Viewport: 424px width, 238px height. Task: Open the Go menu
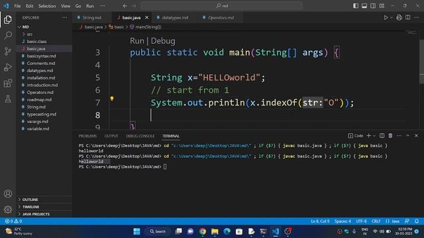[x=78, y=6]
